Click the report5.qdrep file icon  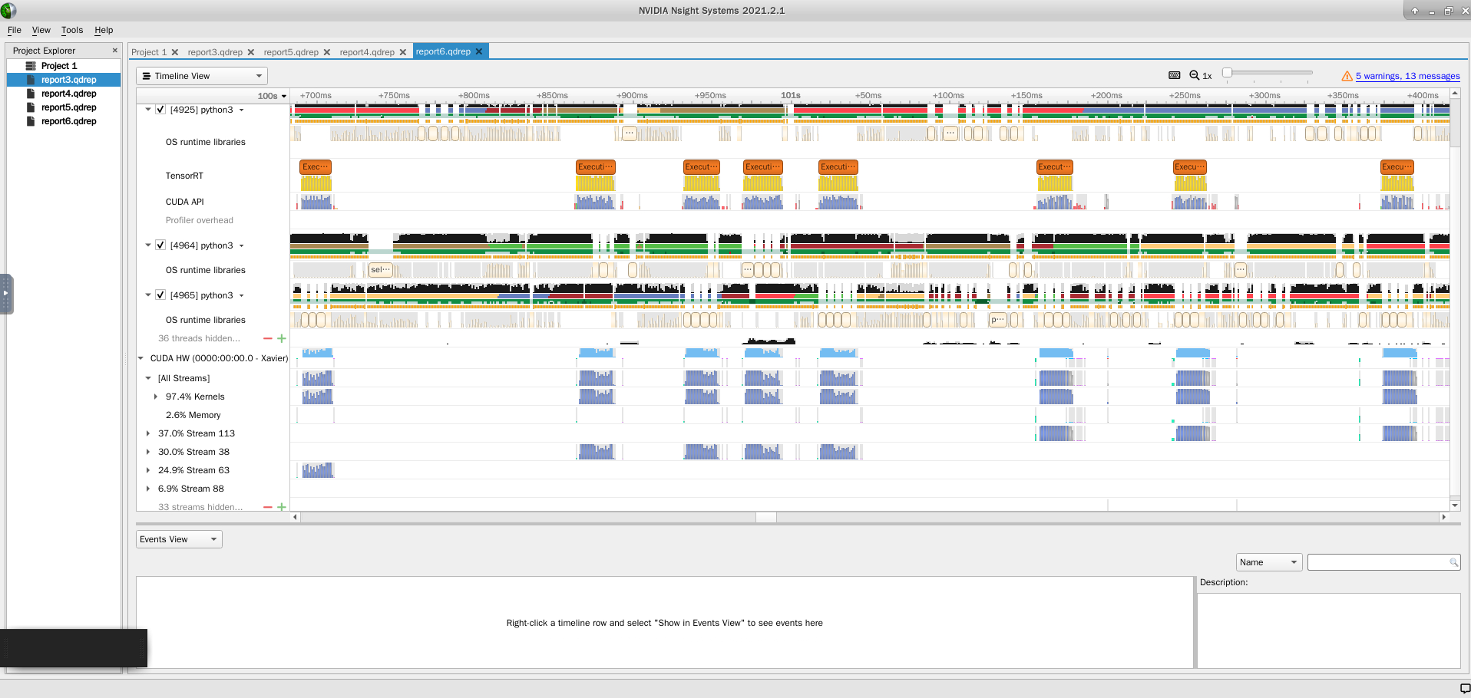[31, 107]
